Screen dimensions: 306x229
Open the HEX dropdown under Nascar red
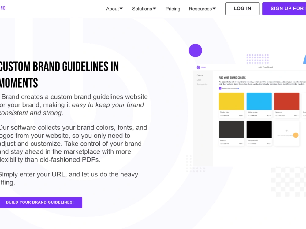(297, 116)
